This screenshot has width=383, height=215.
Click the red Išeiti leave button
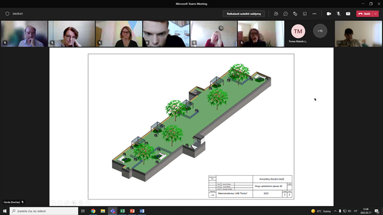[365, 14]
